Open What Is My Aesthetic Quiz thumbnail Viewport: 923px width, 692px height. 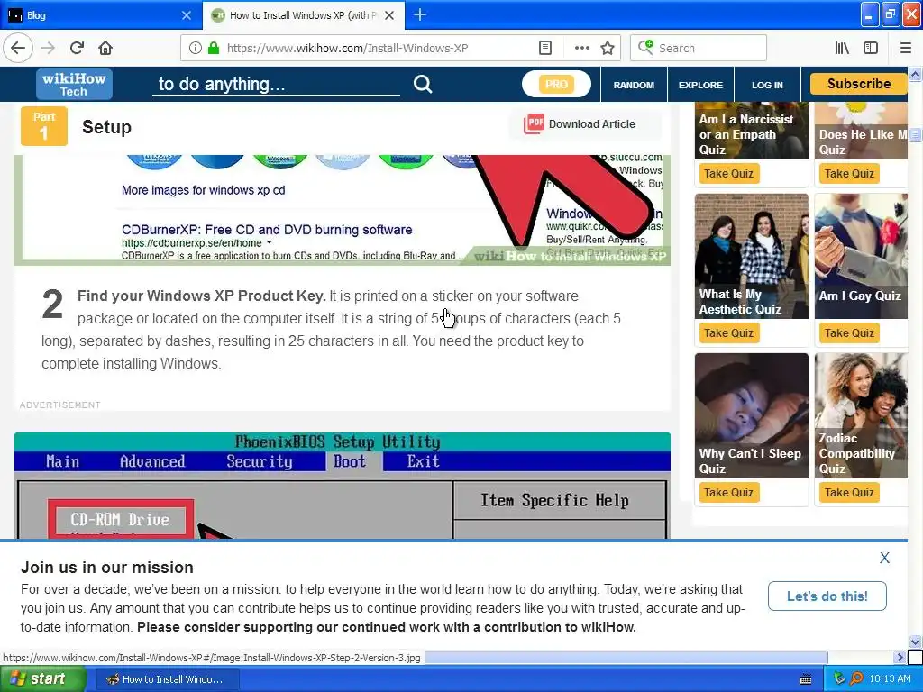pyautogui.click(x=751, y=256)
